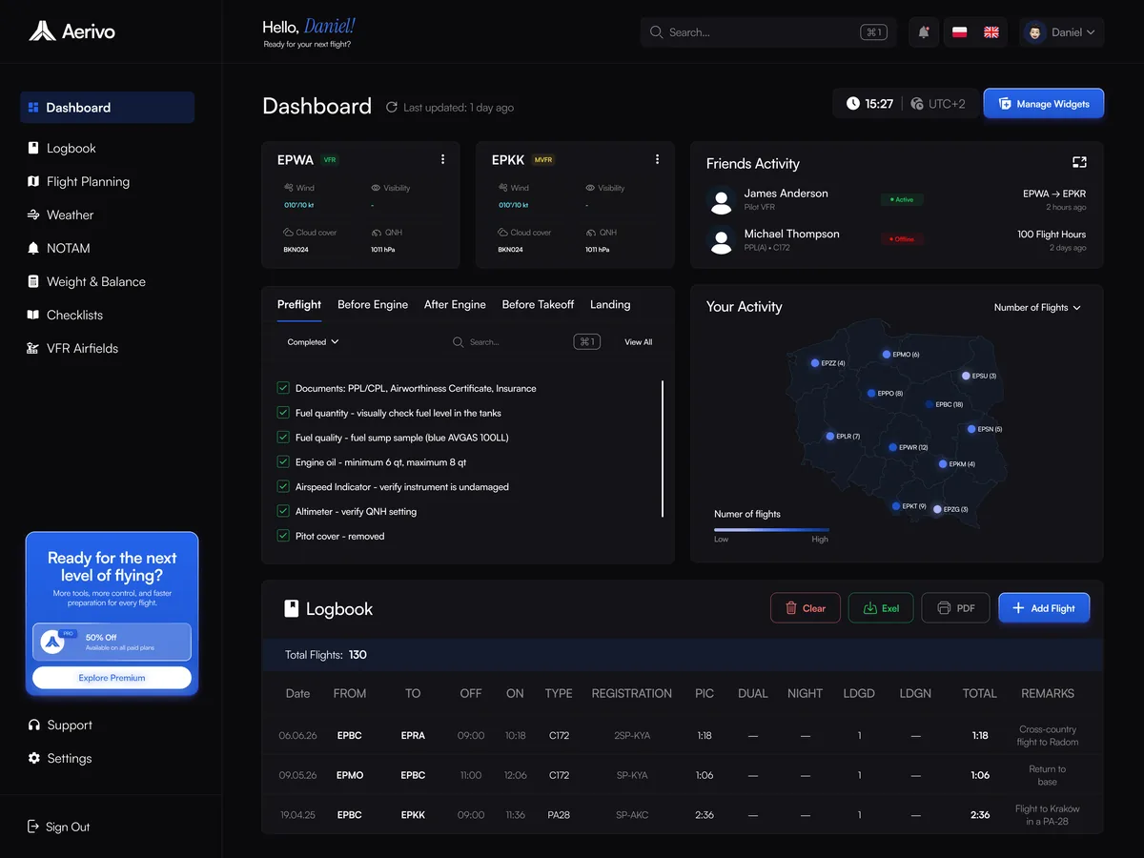Switch language with the UK flag
The height and width of the screenshot is (858, 1144).
(x=991, y=32)
